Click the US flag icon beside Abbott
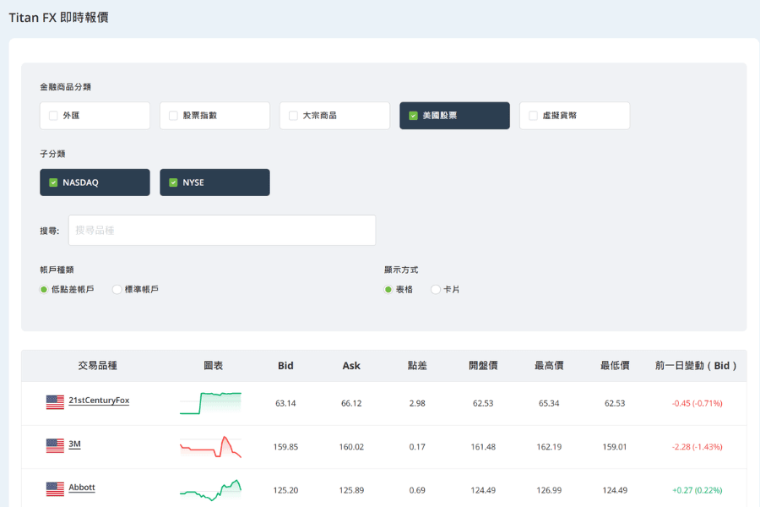760x507 pixels. pyautogui.click(x=55, y=489)
